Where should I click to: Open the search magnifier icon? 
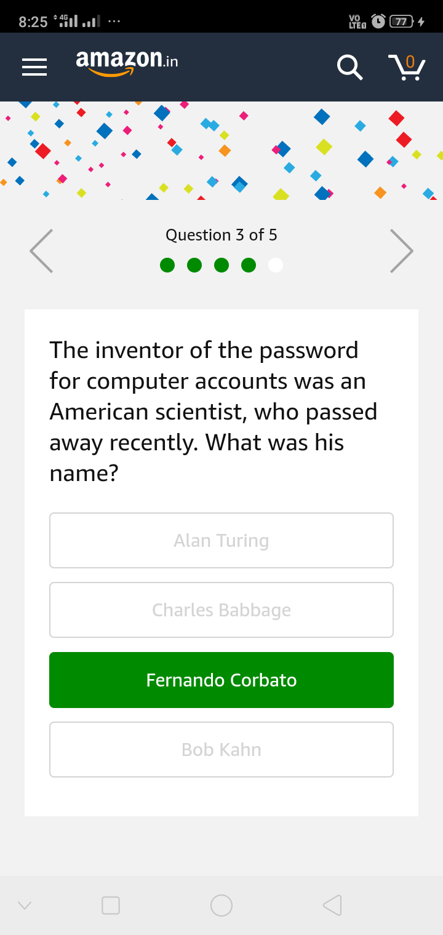pos(349,67)
